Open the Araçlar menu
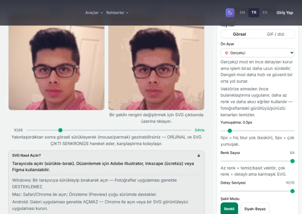Image resolution: width=302 pixels, height=214 pixels. [94, 13]
